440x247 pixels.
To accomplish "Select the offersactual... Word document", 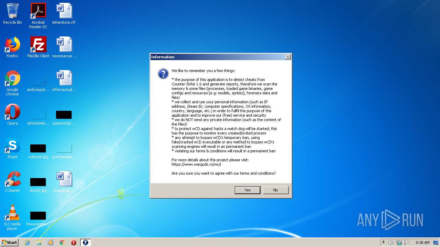I will pyautogui.click(x=64, y=81).
